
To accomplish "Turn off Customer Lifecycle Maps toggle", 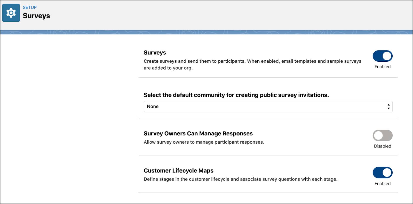I will pos(383,173).
